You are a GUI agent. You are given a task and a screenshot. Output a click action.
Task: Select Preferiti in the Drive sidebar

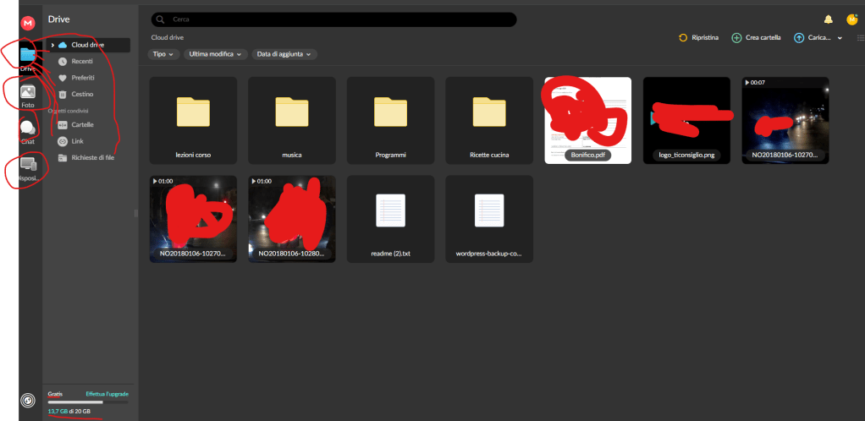pyautogui.click(x=81, y=78)
